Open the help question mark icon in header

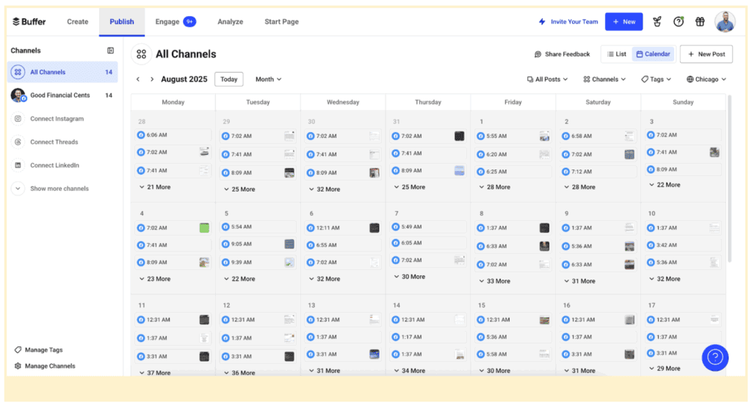(679, 22)
